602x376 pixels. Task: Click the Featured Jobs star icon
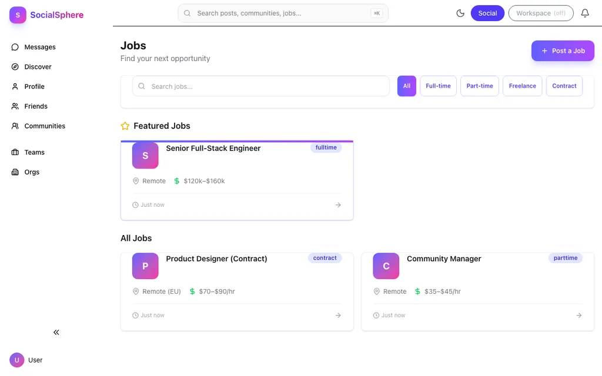click(x=125, y=126)
